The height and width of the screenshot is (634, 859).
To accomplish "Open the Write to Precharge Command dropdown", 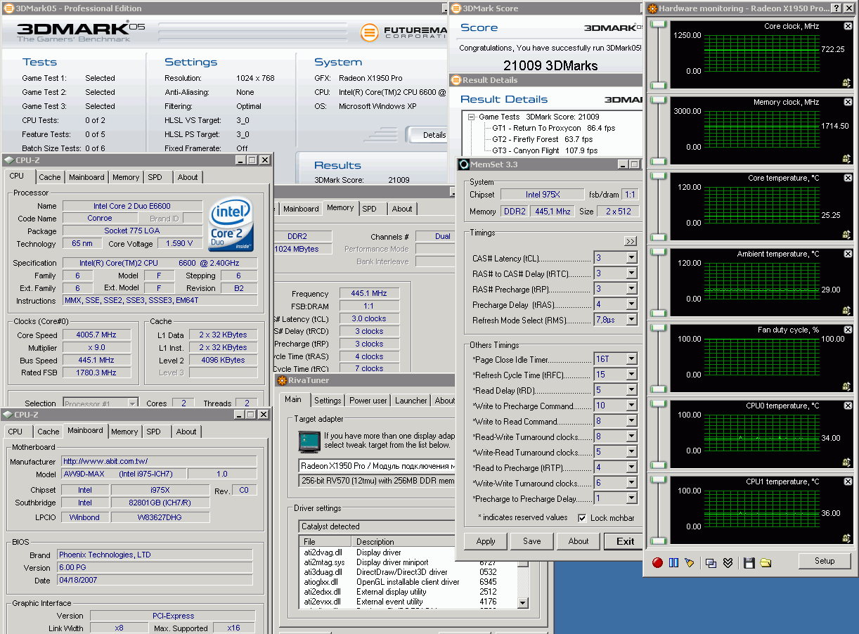I will click(x=631, y=406).
